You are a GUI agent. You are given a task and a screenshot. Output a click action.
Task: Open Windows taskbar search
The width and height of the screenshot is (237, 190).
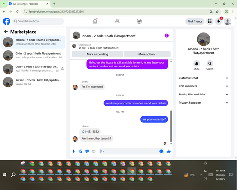point(13,175)
